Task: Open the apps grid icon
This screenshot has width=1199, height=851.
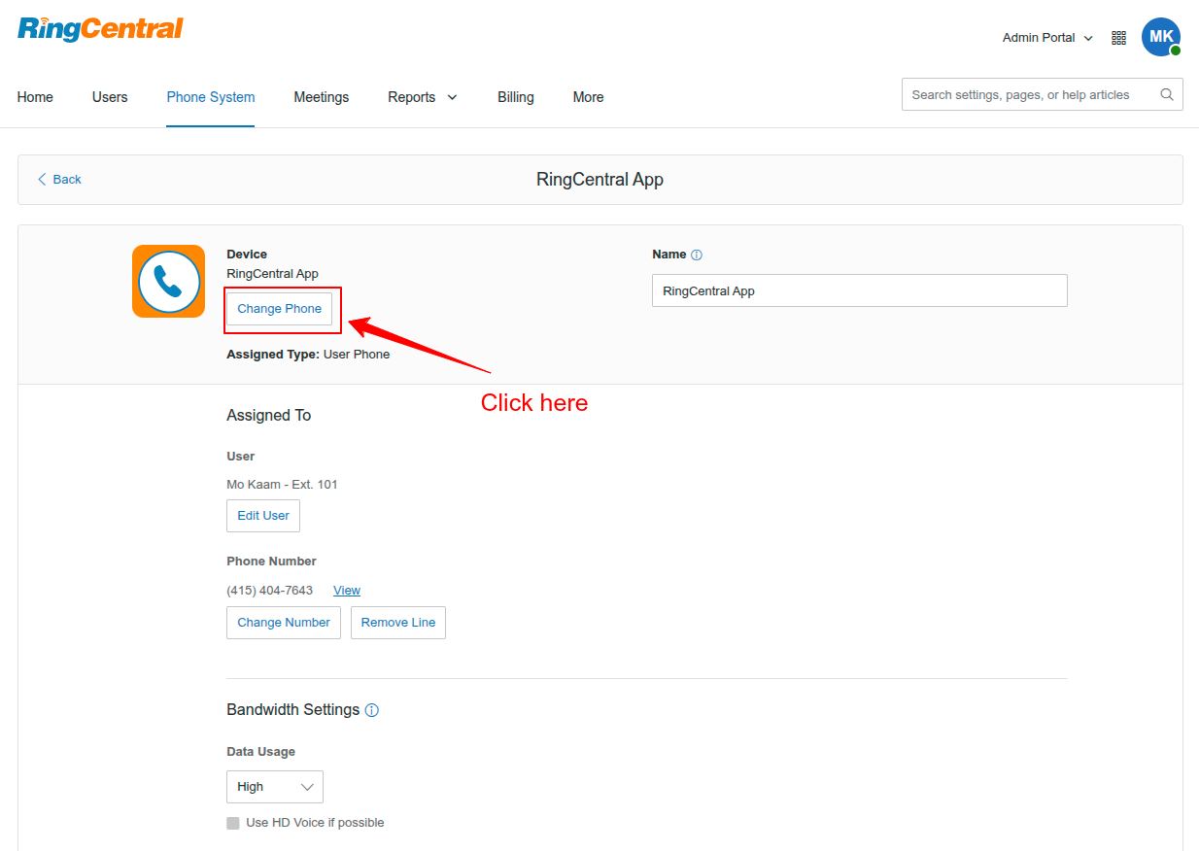Action: pos(1118,38)
